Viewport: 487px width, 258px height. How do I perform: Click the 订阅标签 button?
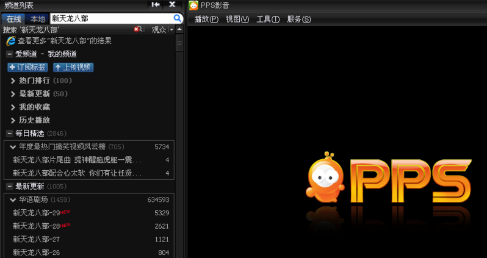coord(27,67)
